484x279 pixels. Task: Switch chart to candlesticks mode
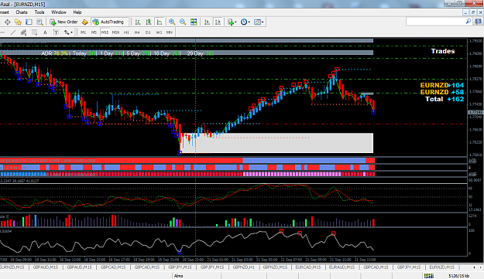(x=149, y=22)
